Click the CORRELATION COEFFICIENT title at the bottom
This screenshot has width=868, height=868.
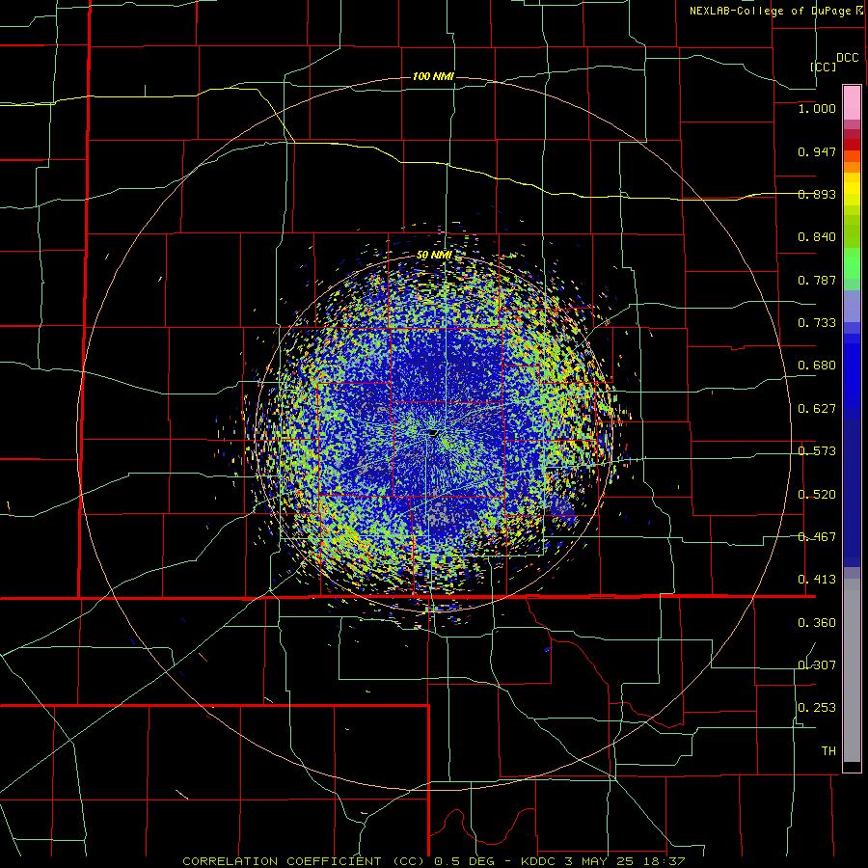(304, 861)
